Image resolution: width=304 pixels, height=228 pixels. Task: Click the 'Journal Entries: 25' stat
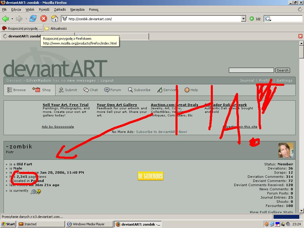[277, 197]
